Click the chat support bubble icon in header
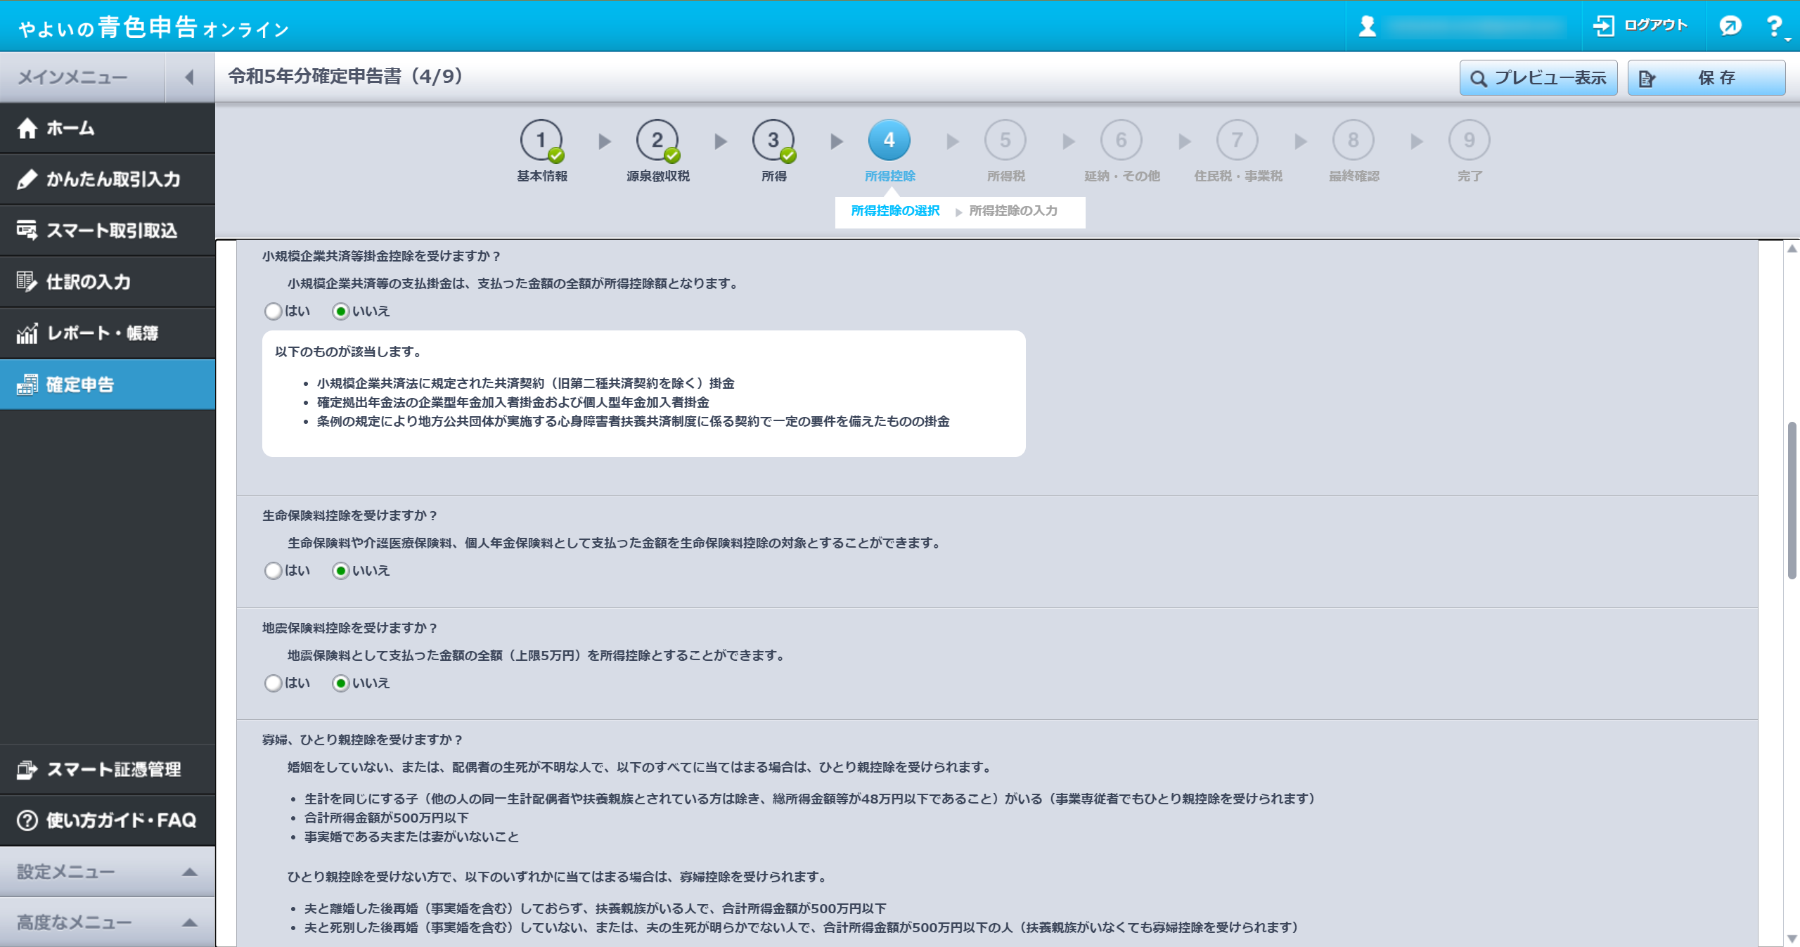The height and width of the screenshot is (947, 1800). click(1730, 27)
